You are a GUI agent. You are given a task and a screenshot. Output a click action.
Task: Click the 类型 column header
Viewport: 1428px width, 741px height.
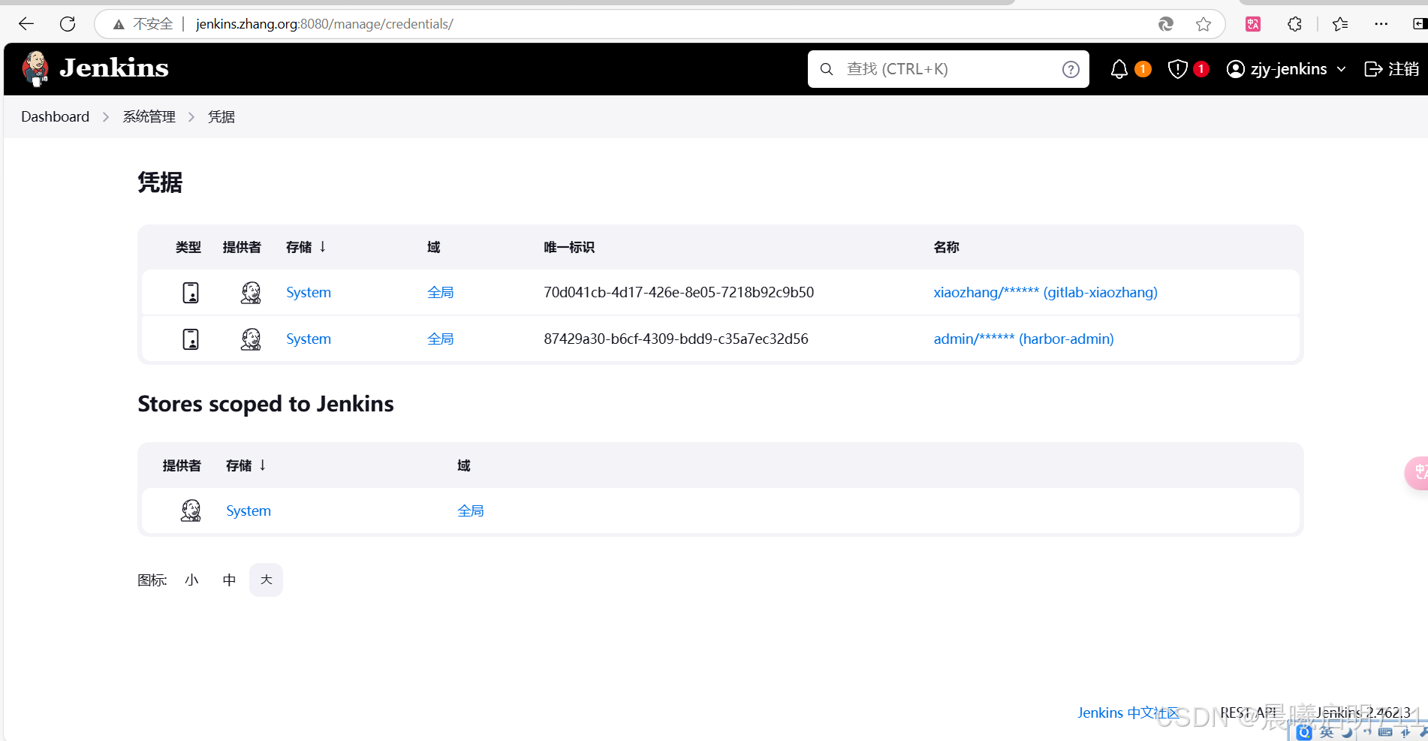(x=188, y=248)
